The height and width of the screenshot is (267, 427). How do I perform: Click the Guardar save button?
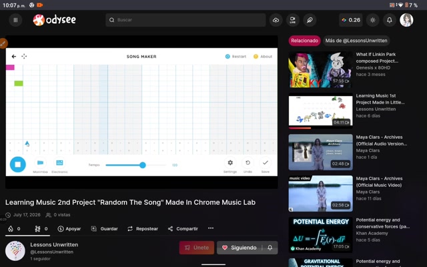click(105, 228)
